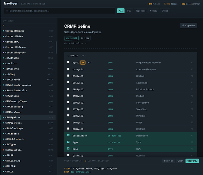Click the Copy link button

coord(188,26)
